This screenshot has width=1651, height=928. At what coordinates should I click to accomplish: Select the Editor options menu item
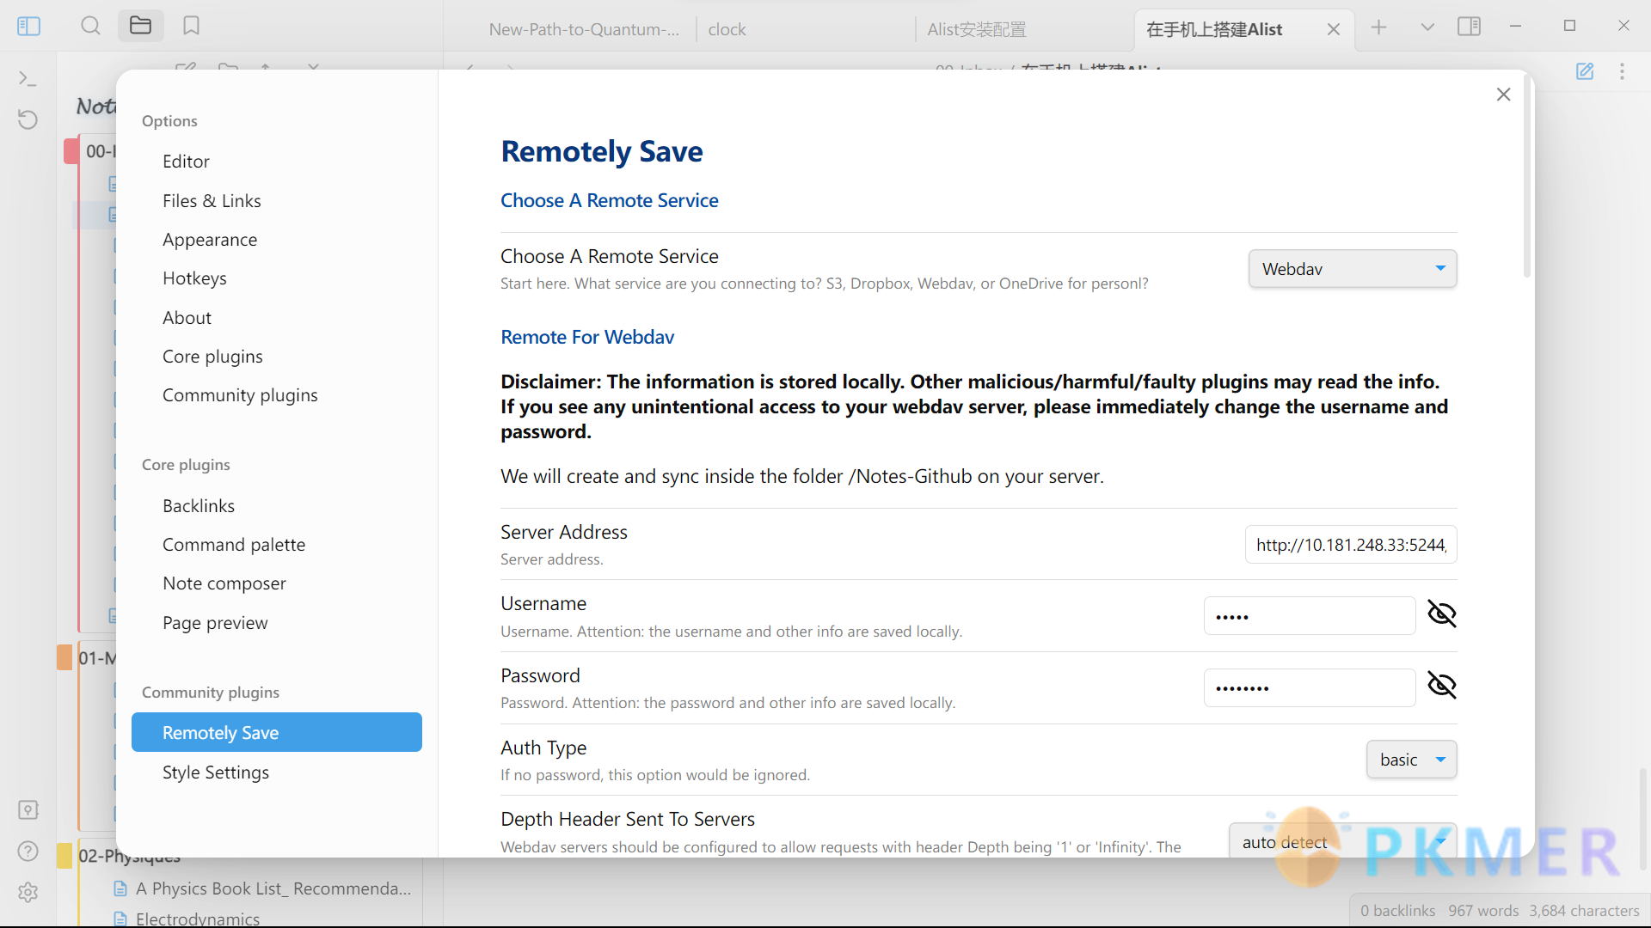(x=186, y=161)
